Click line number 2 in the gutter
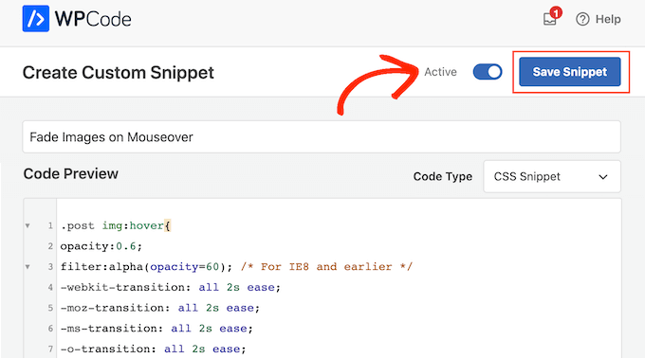The width and height of the screenshot is (645, 358). click(x=50, y=246)
